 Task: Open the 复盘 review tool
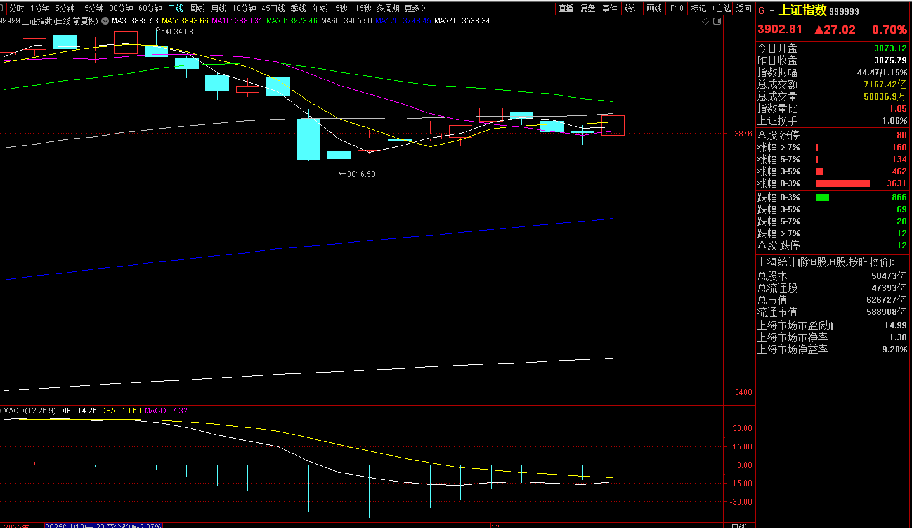588,8
